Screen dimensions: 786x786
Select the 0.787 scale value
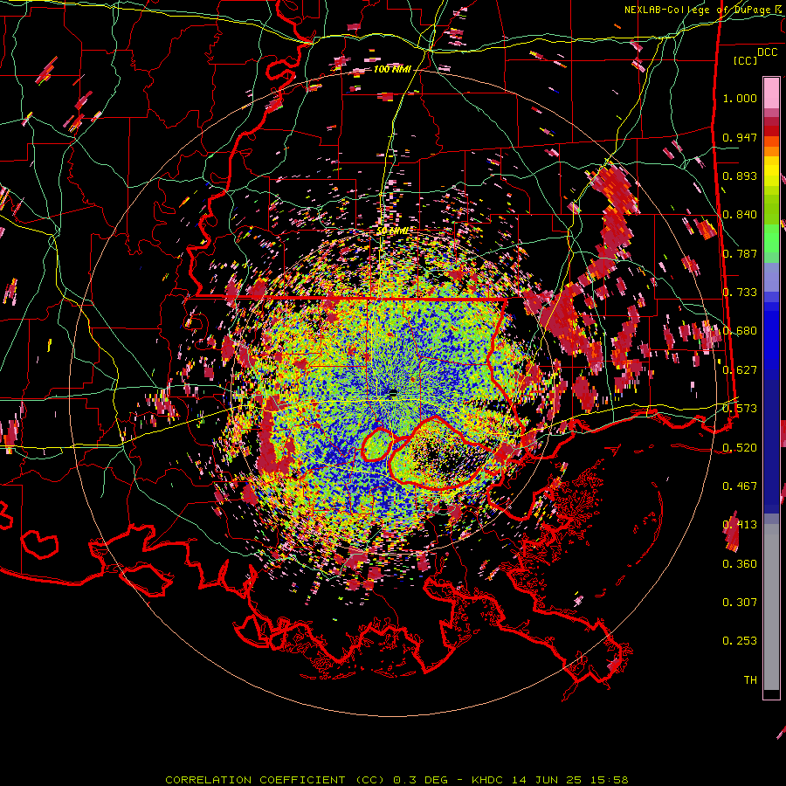pos(740,253)
